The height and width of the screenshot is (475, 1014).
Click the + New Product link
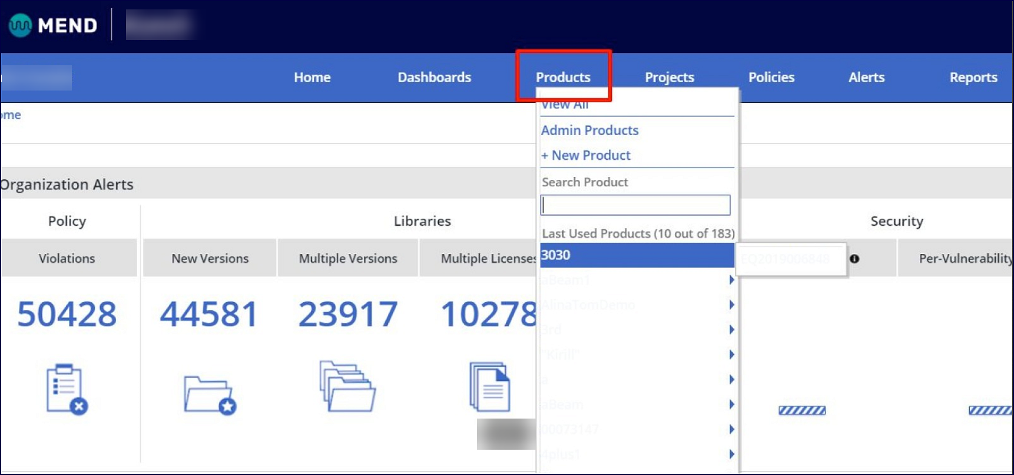586,155
